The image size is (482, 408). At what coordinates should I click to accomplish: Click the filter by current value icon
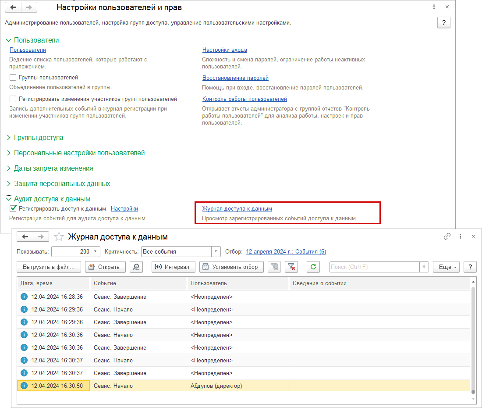(x=274, y=267)
